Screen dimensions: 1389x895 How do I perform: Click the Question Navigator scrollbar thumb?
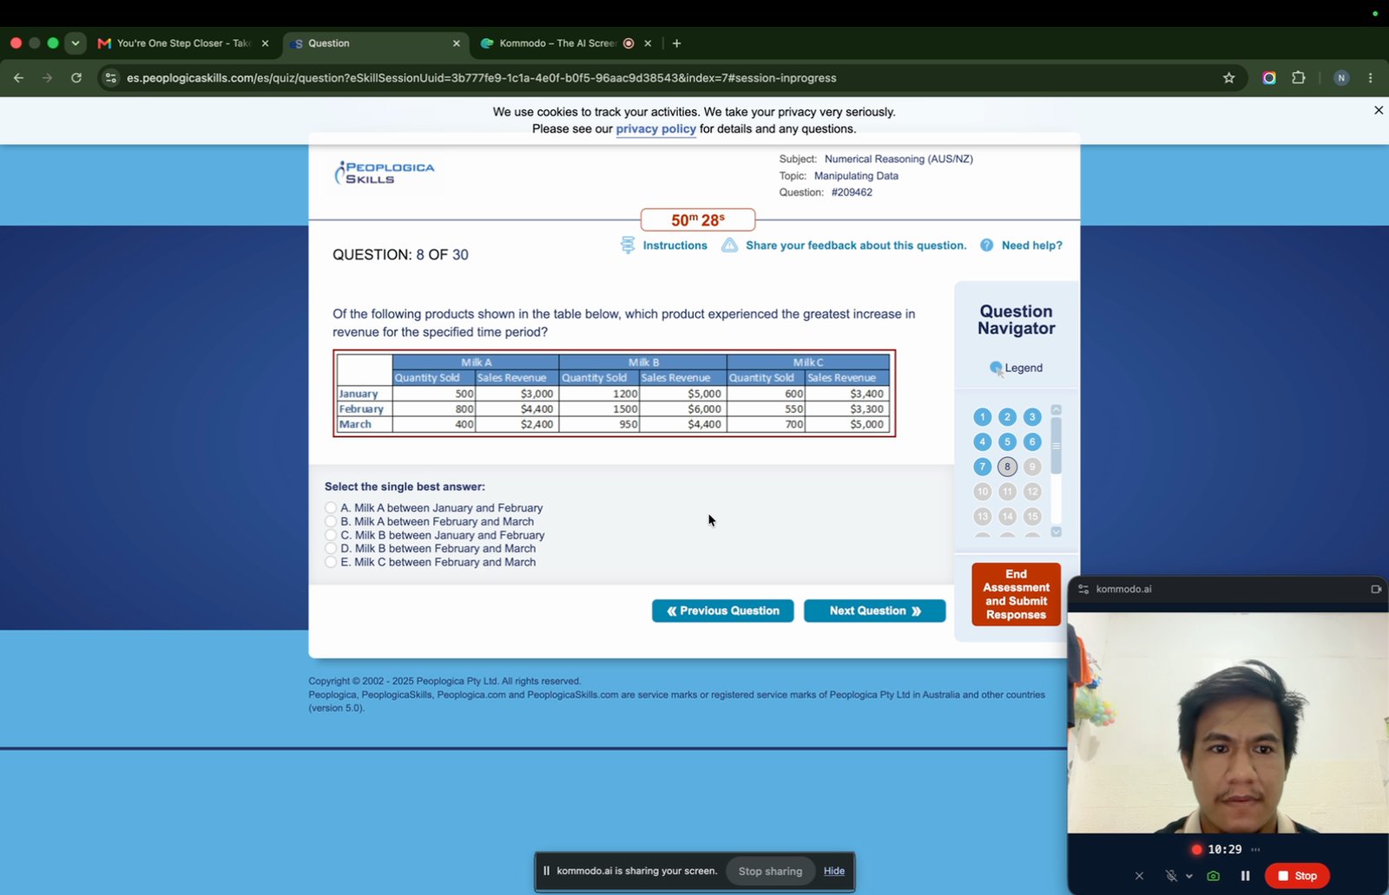(1056, 446)
